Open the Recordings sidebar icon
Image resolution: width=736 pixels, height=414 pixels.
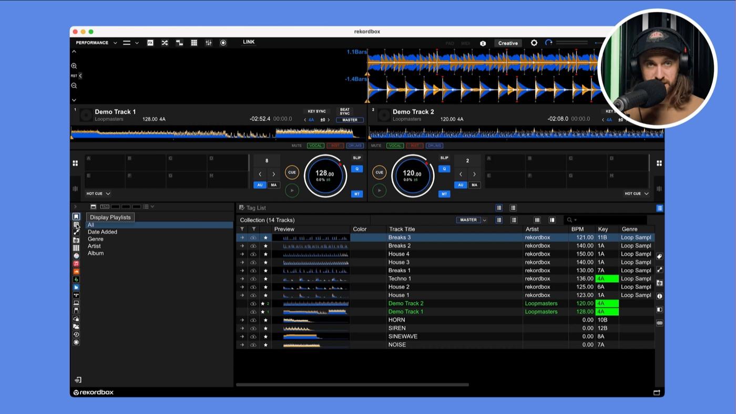76,343
